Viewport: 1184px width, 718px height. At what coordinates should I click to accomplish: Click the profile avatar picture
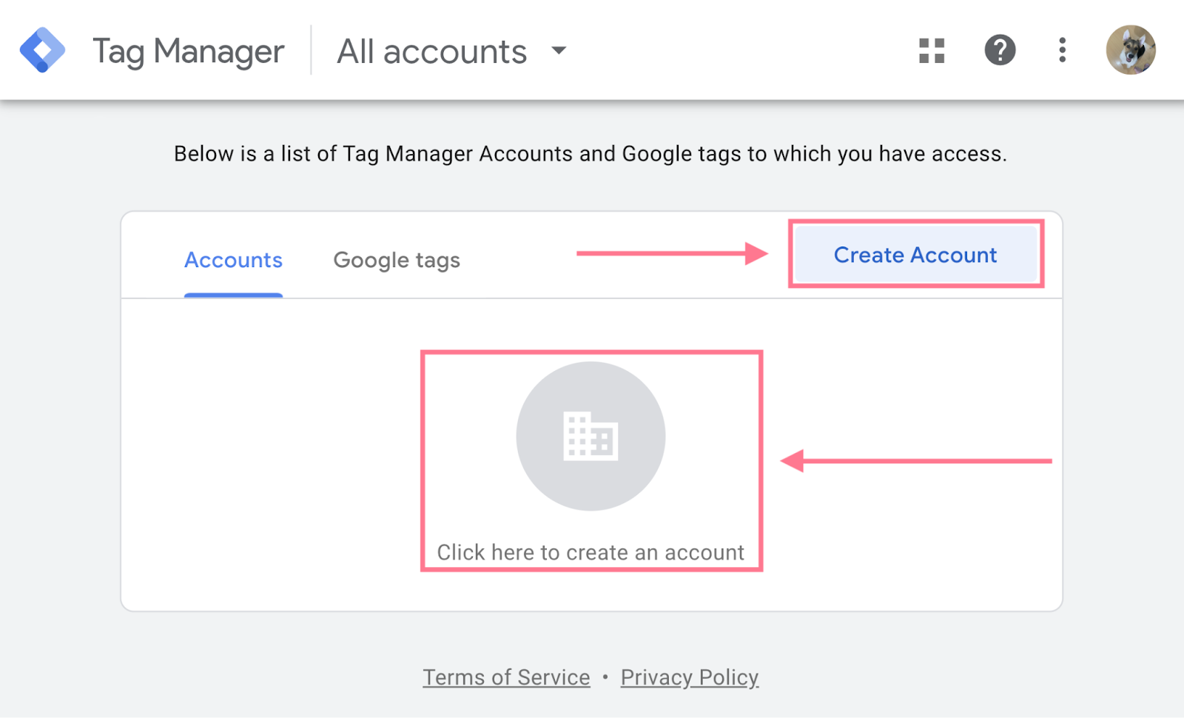click(x=1131, y=50)
